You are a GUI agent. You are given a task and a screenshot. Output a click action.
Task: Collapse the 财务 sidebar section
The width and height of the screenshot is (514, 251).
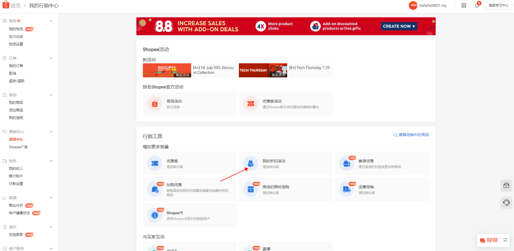tap(51, 161)
